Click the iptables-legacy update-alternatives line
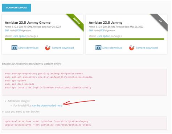The width and height of the screenshot is (172, 134). click(46, 121)
